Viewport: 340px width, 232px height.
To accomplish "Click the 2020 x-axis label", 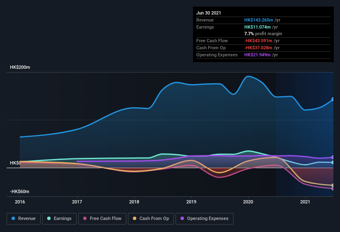I will tap(248, 202).
